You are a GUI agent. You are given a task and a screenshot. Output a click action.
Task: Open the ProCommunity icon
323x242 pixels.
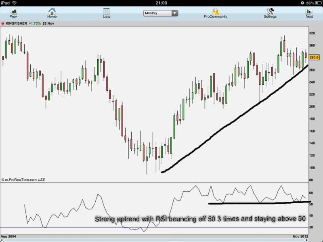pos(216,13)
